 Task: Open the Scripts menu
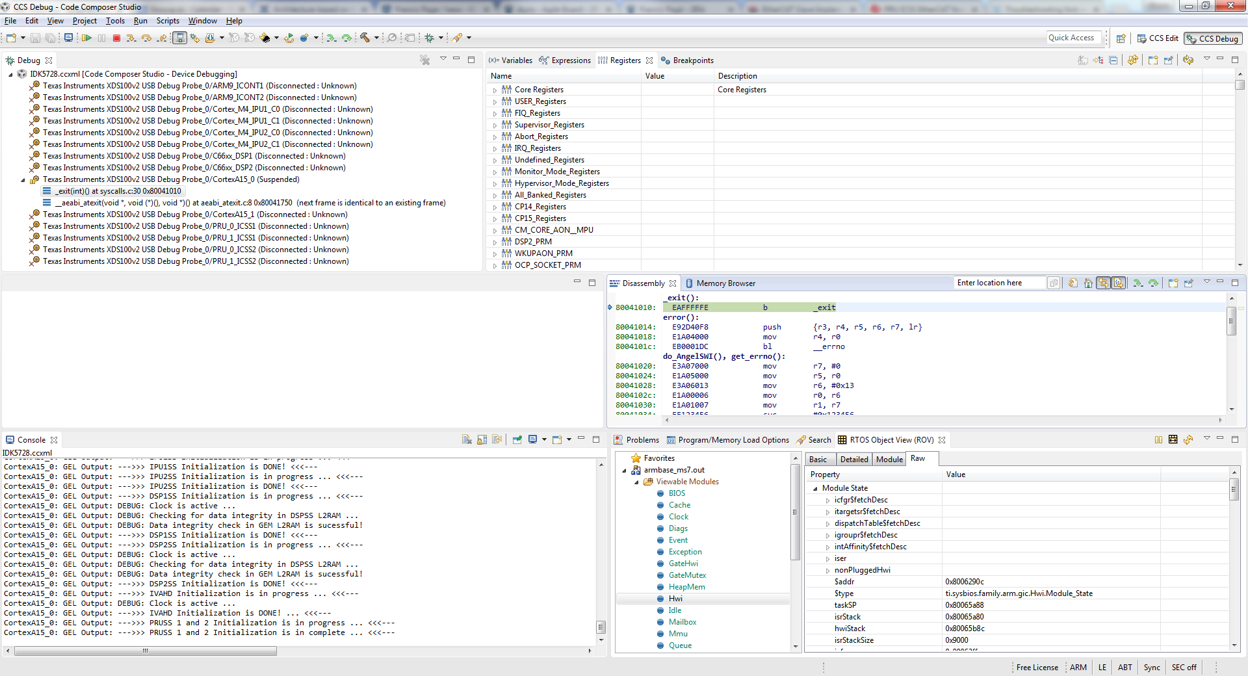[x=168, y=21]
